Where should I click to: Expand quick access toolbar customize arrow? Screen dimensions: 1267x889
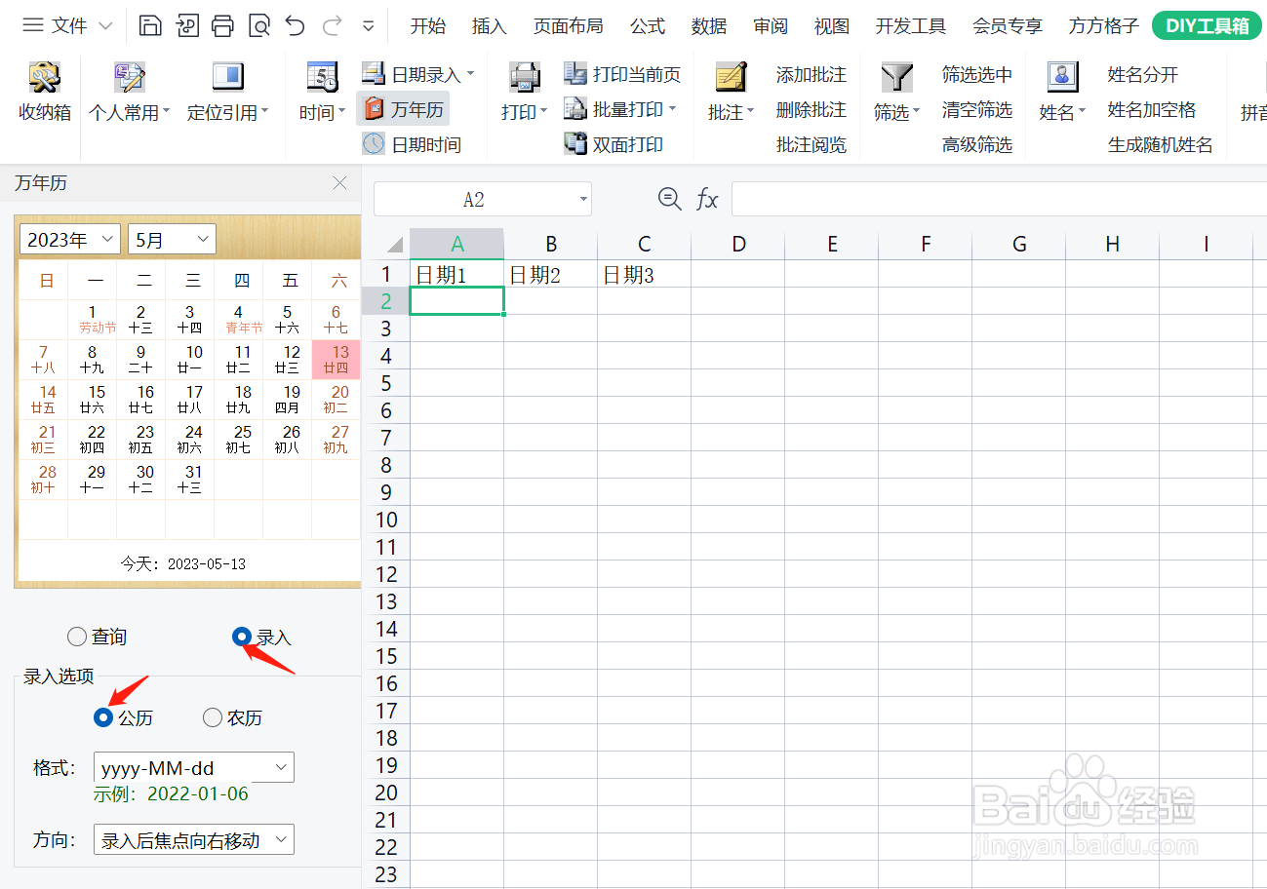tap(368, 26)
